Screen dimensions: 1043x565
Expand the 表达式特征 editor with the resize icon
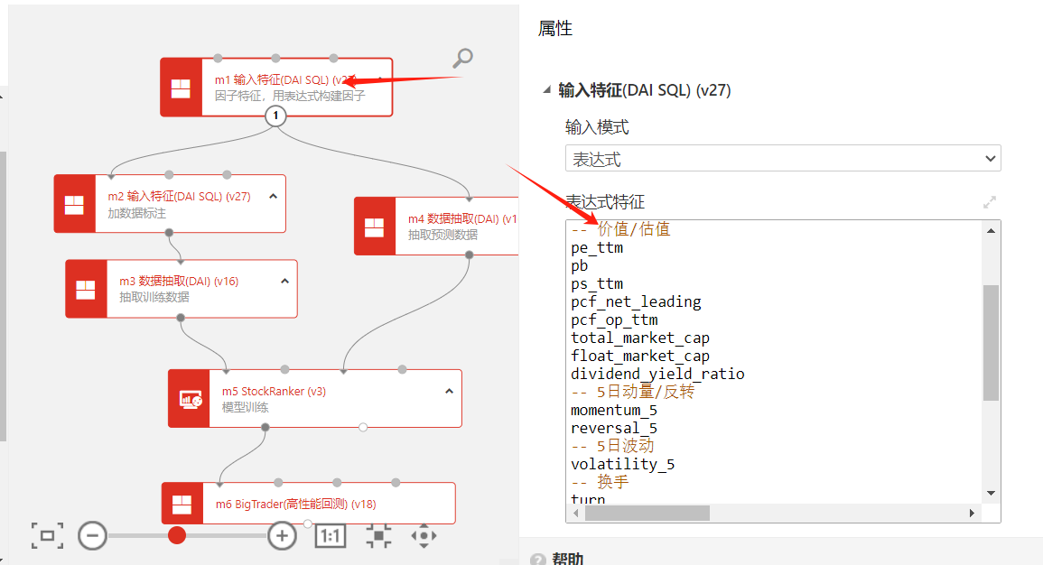click(990, 202)
